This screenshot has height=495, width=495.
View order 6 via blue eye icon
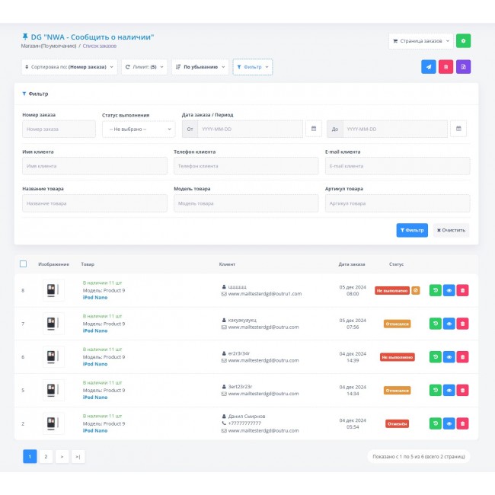coord(449,356)
